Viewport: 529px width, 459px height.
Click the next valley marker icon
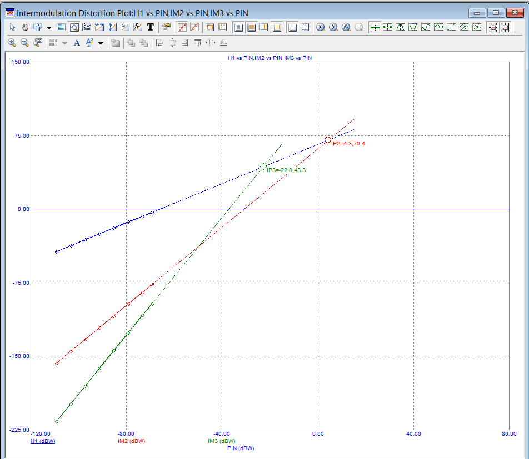pyautogui.click(x=438, y=27)
